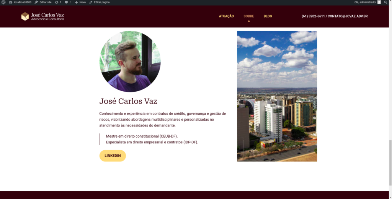This screenshot has height=199, width=392.
Task: Click the phone and email contact link
Action: click(335, 16)
